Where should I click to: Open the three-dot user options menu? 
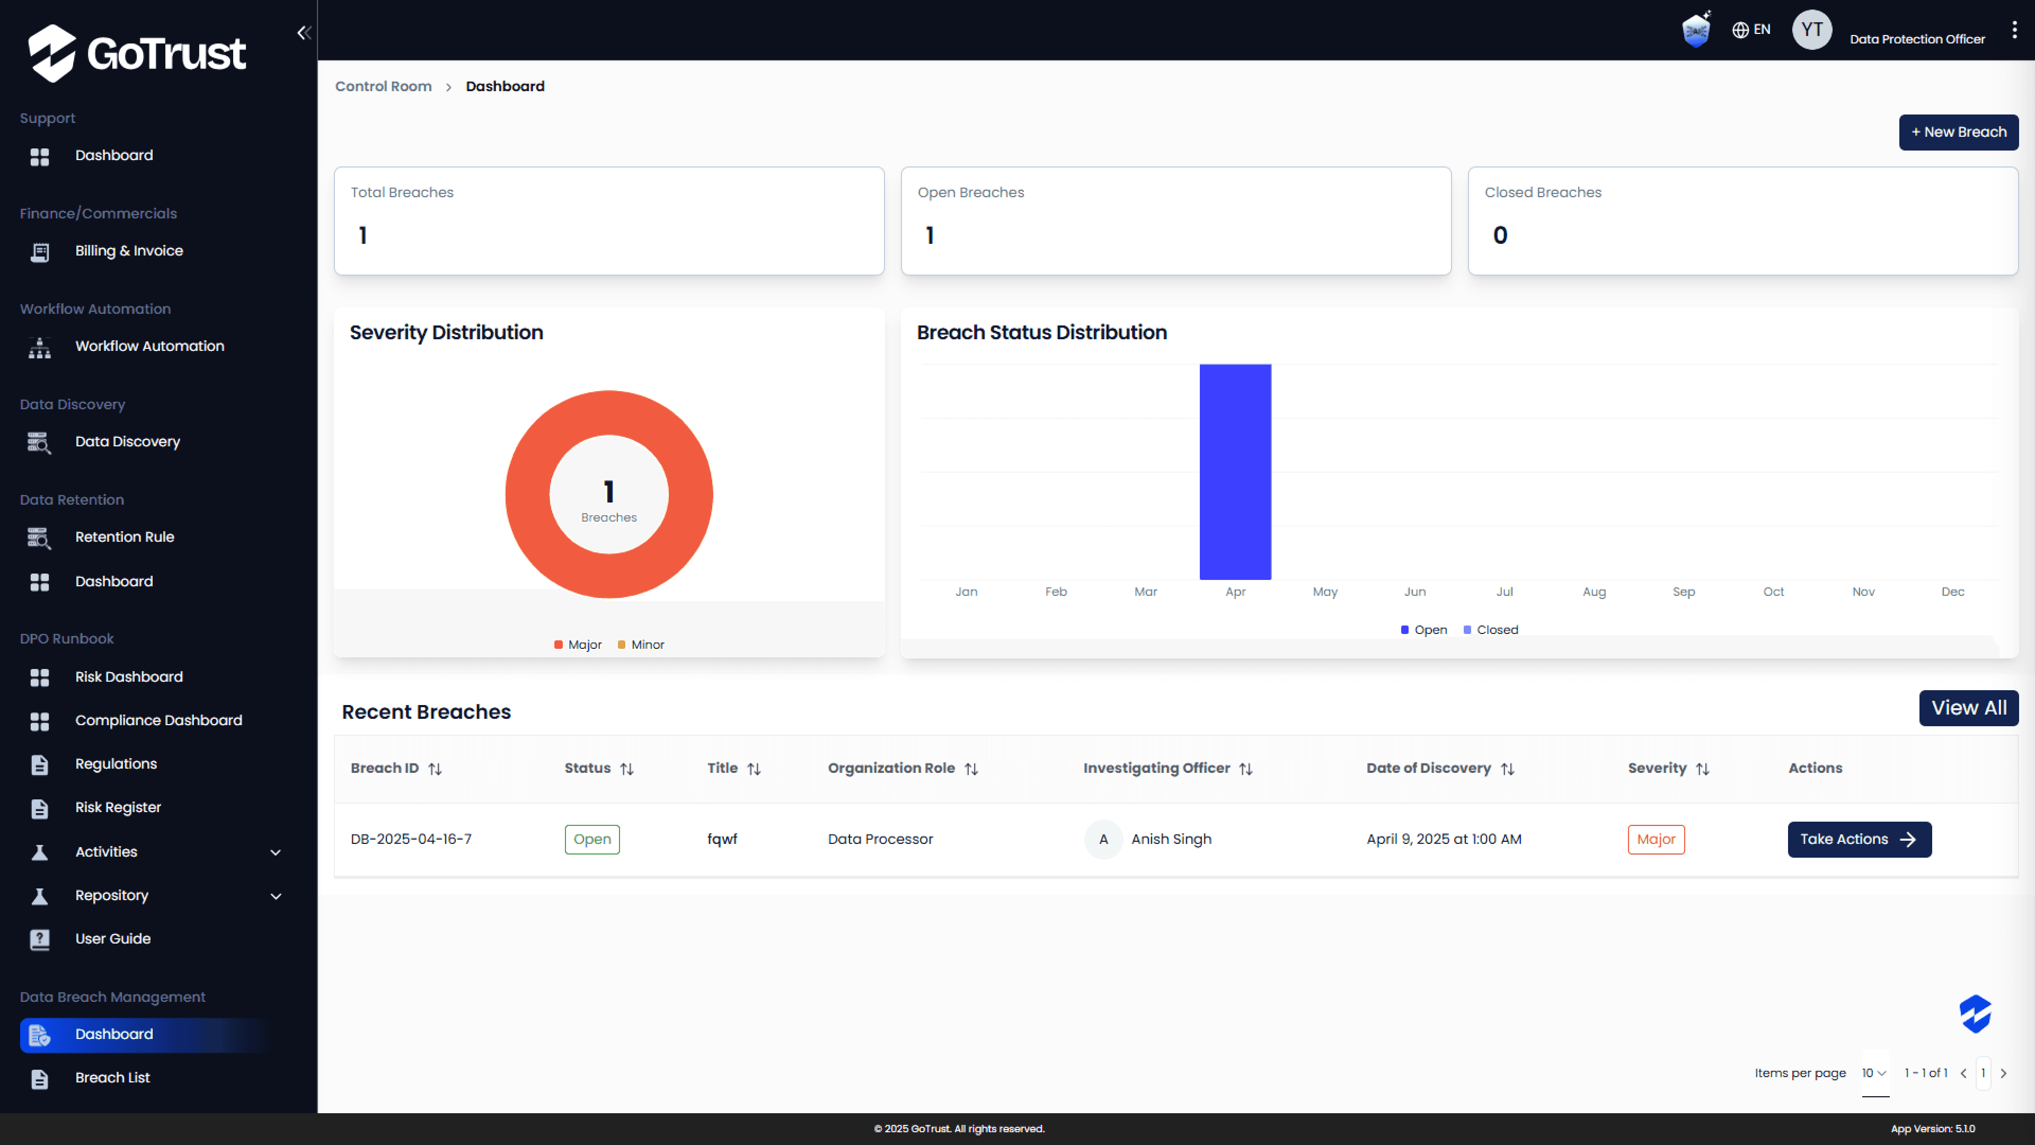[2014, 30]
